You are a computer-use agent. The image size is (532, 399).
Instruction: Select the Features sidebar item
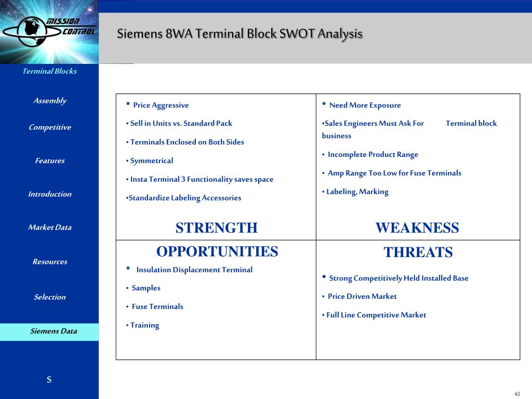click(50, 161)
